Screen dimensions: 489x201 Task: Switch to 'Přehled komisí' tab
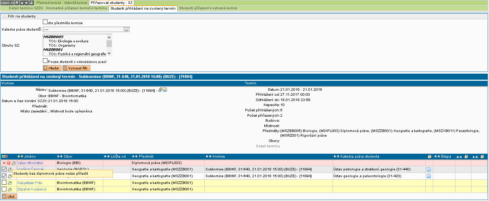[49, 2]
